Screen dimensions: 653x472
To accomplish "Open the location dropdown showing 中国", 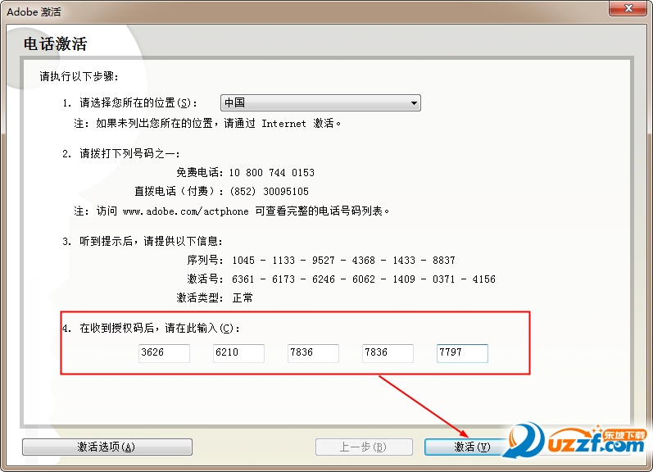I will pos(320,103).
